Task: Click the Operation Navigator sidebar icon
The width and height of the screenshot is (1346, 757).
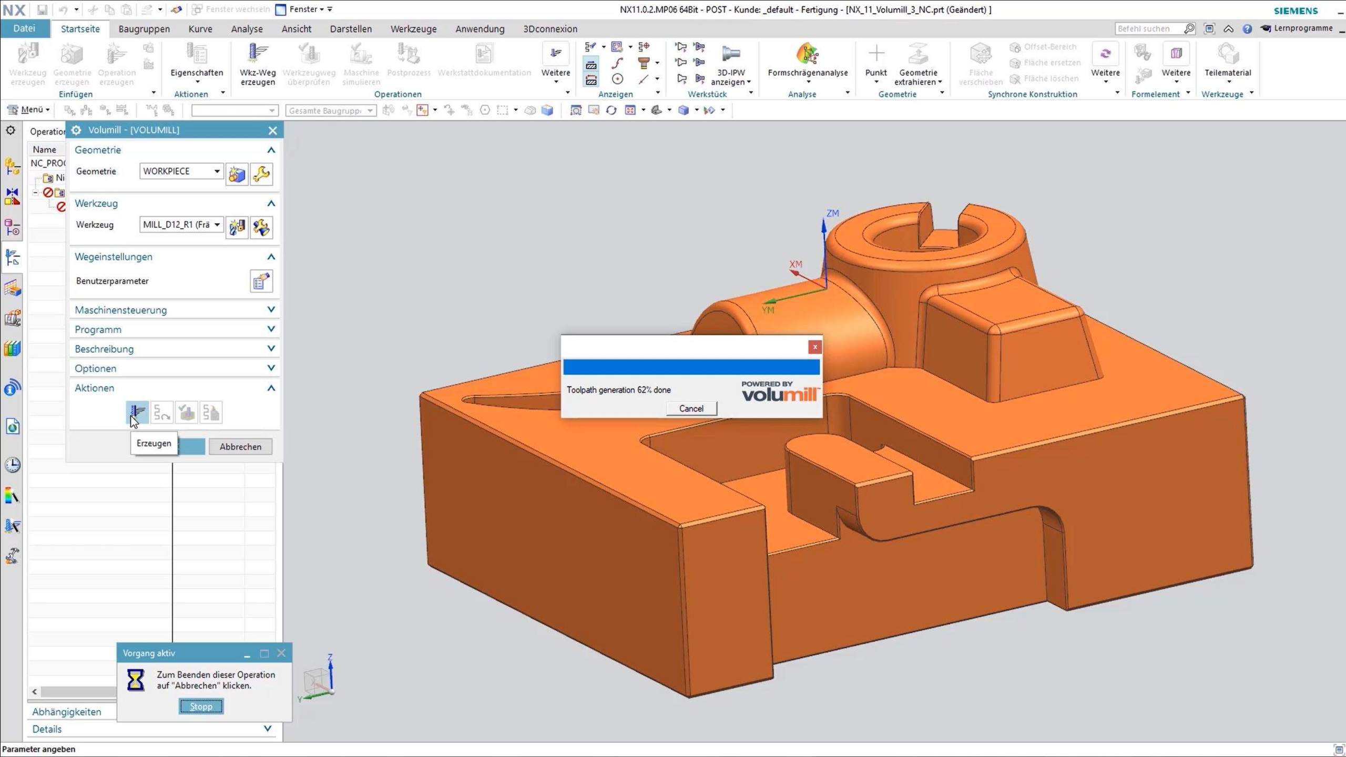Action: pyautogui.click(x=13, y=258)
